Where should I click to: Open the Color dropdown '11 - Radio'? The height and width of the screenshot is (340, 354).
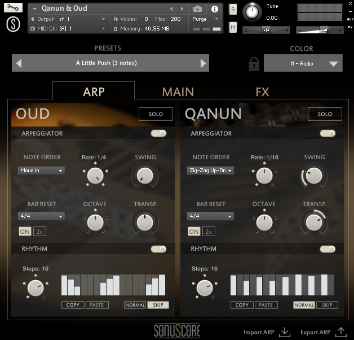[x=303, y=64]
